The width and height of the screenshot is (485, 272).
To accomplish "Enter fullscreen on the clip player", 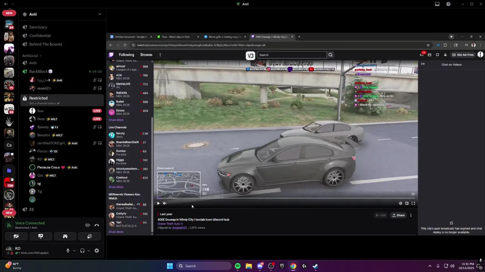I will pos(413,203).
